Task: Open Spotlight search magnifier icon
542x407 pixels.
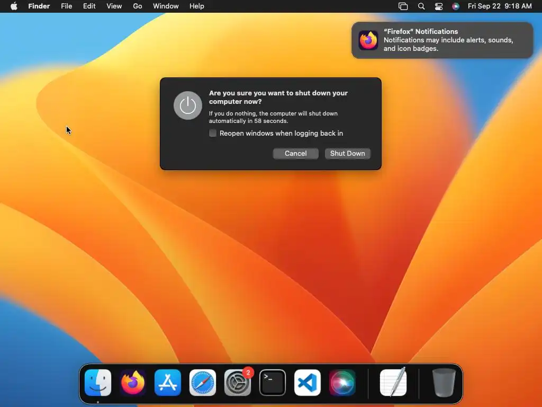Action: pos(421,6)
